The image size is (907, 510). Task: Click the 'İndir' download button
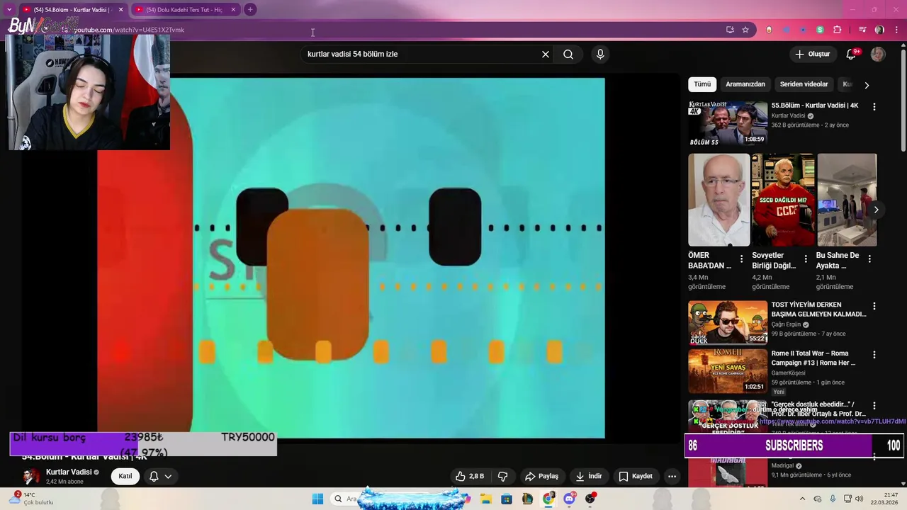click(588, 476)
